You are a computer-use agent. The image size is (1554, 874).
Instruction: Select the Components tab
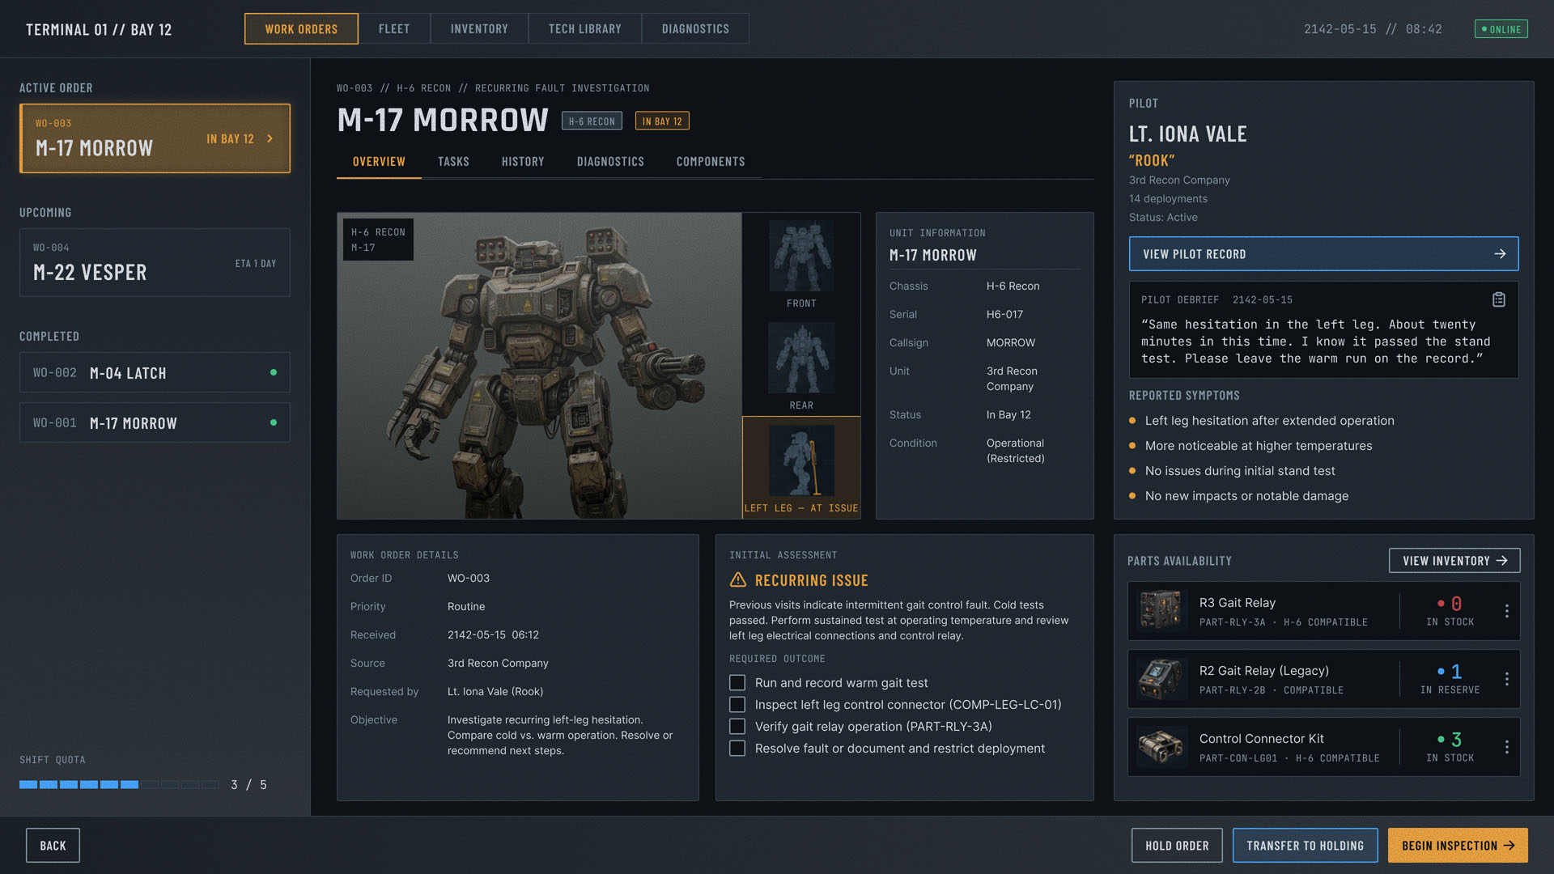(x=711, y=162)
